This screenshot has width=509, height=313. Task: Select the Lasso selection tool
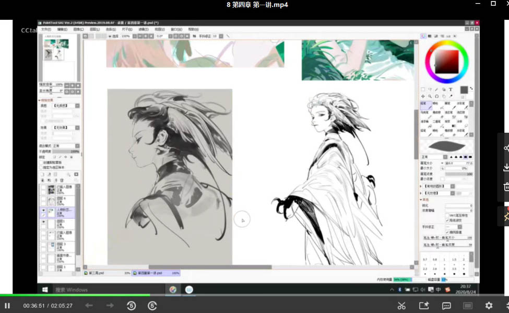(x=430, y=89)
